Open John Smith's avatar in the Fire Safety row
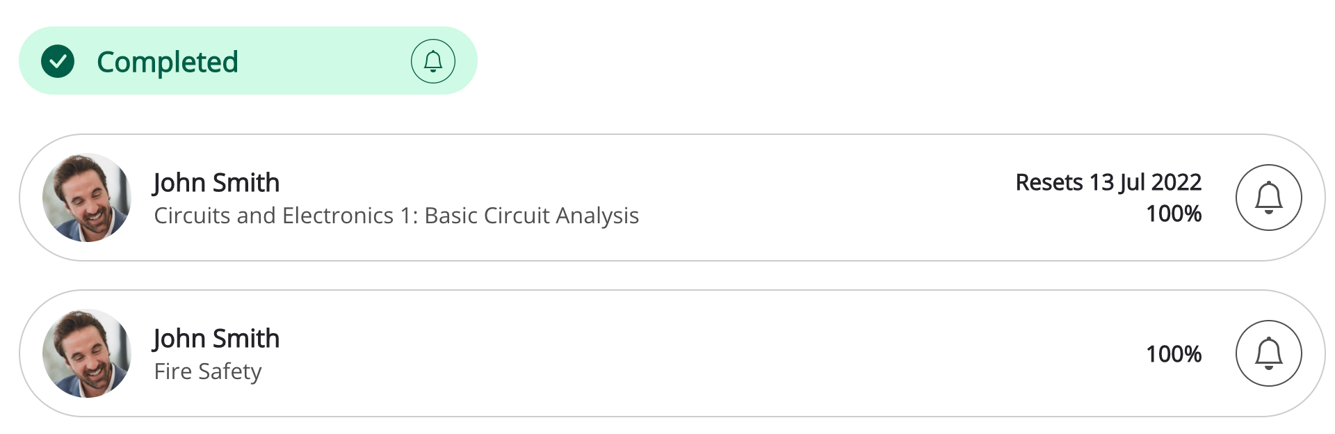1335x434 pixels. (x=87, y=353)
